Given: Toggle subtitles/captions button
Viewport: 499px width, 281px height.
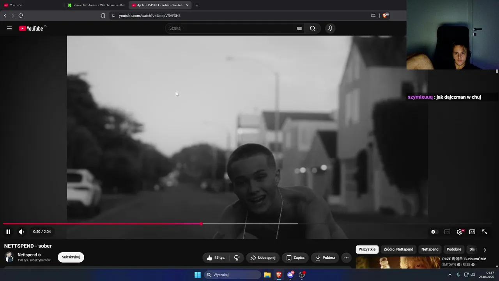Looking at the screenshot, I should coord(447,232).
